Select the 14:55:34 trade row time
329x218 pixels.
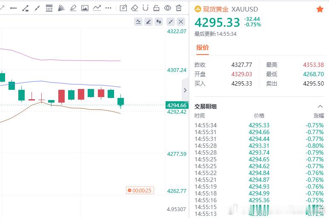[206, 126]
